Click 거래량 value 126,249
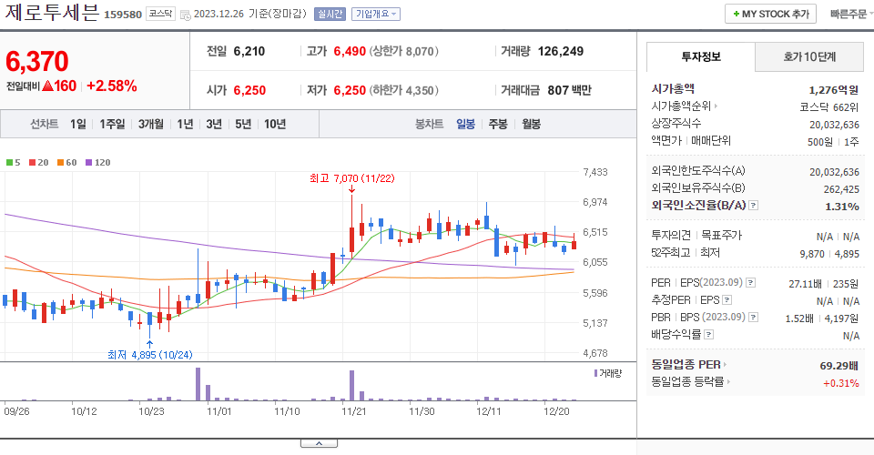Image resolution: width=874 pixels, height=455 pixels. [x=560, y=51]
